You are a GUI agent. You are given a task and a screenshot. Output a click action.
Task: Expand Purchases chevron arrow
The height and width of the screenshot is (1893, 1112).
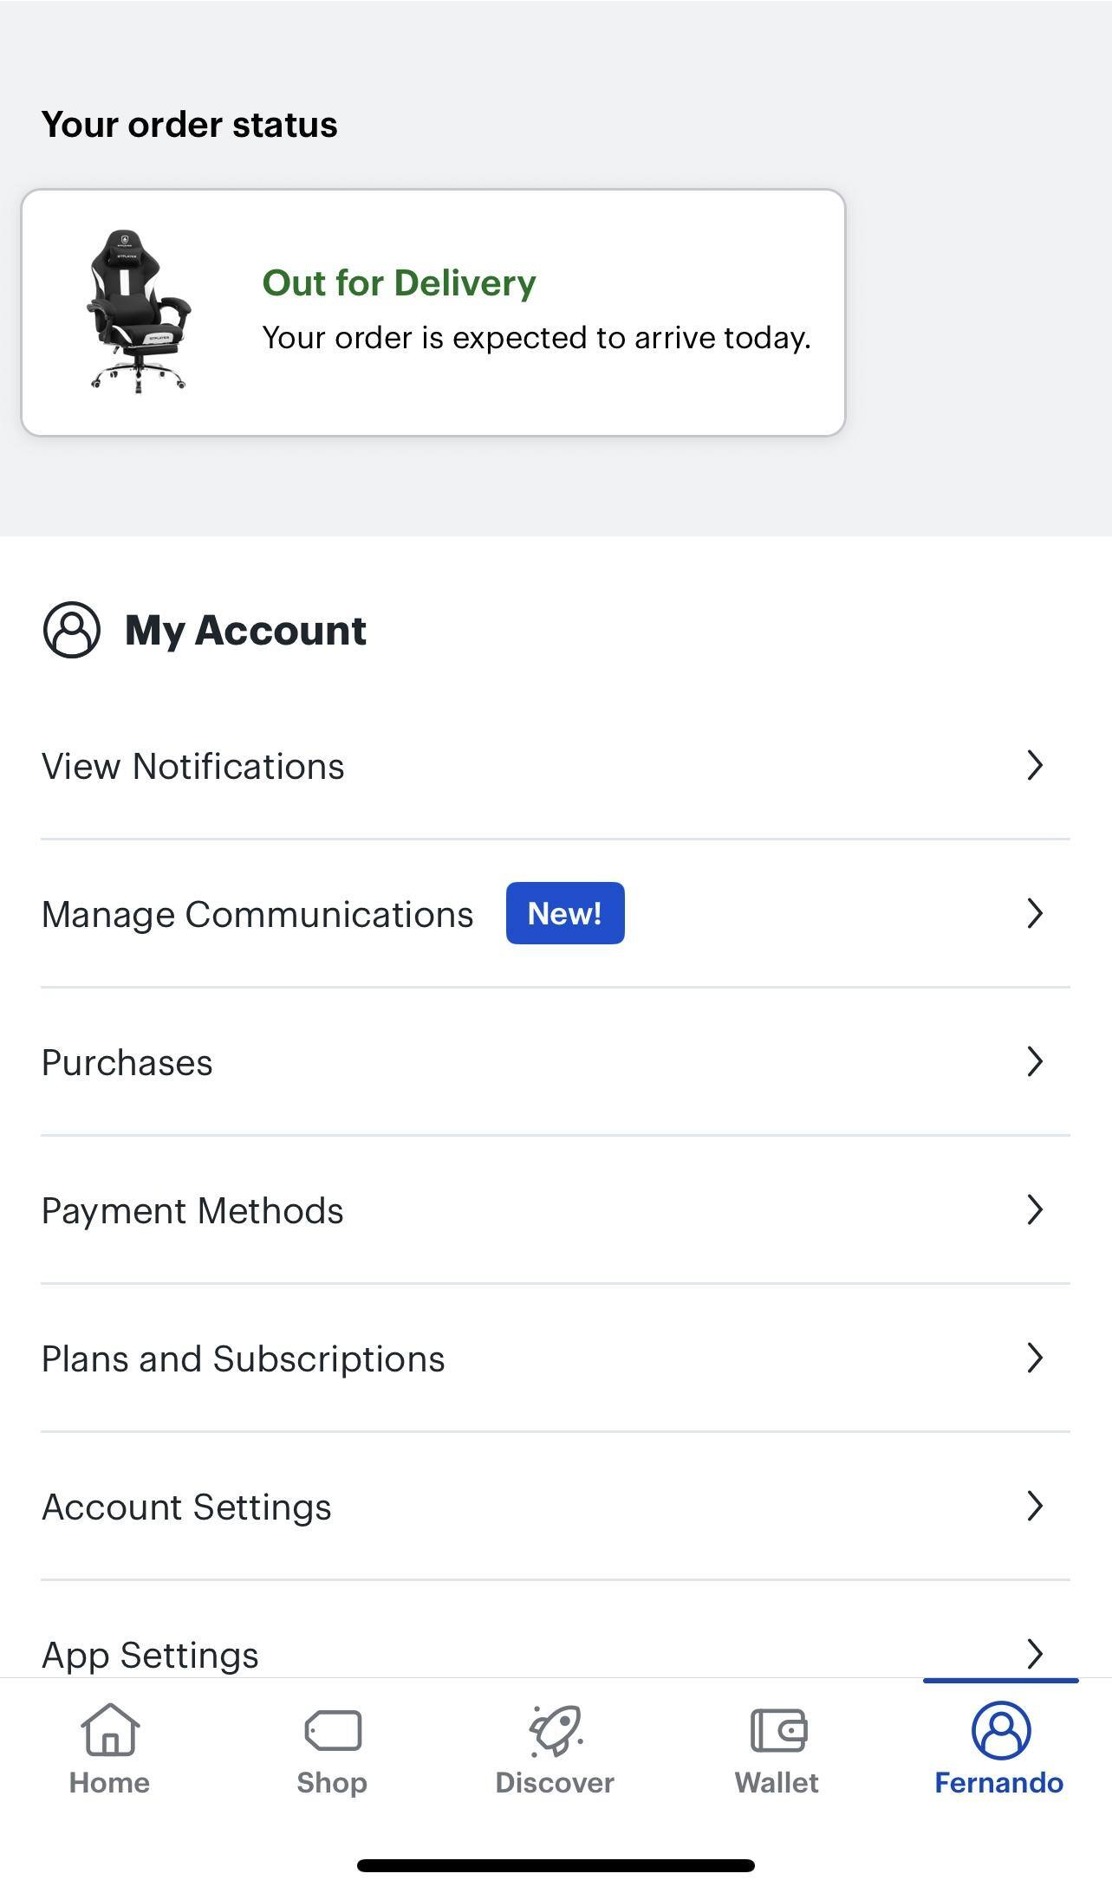(x=1034, y=1061)
